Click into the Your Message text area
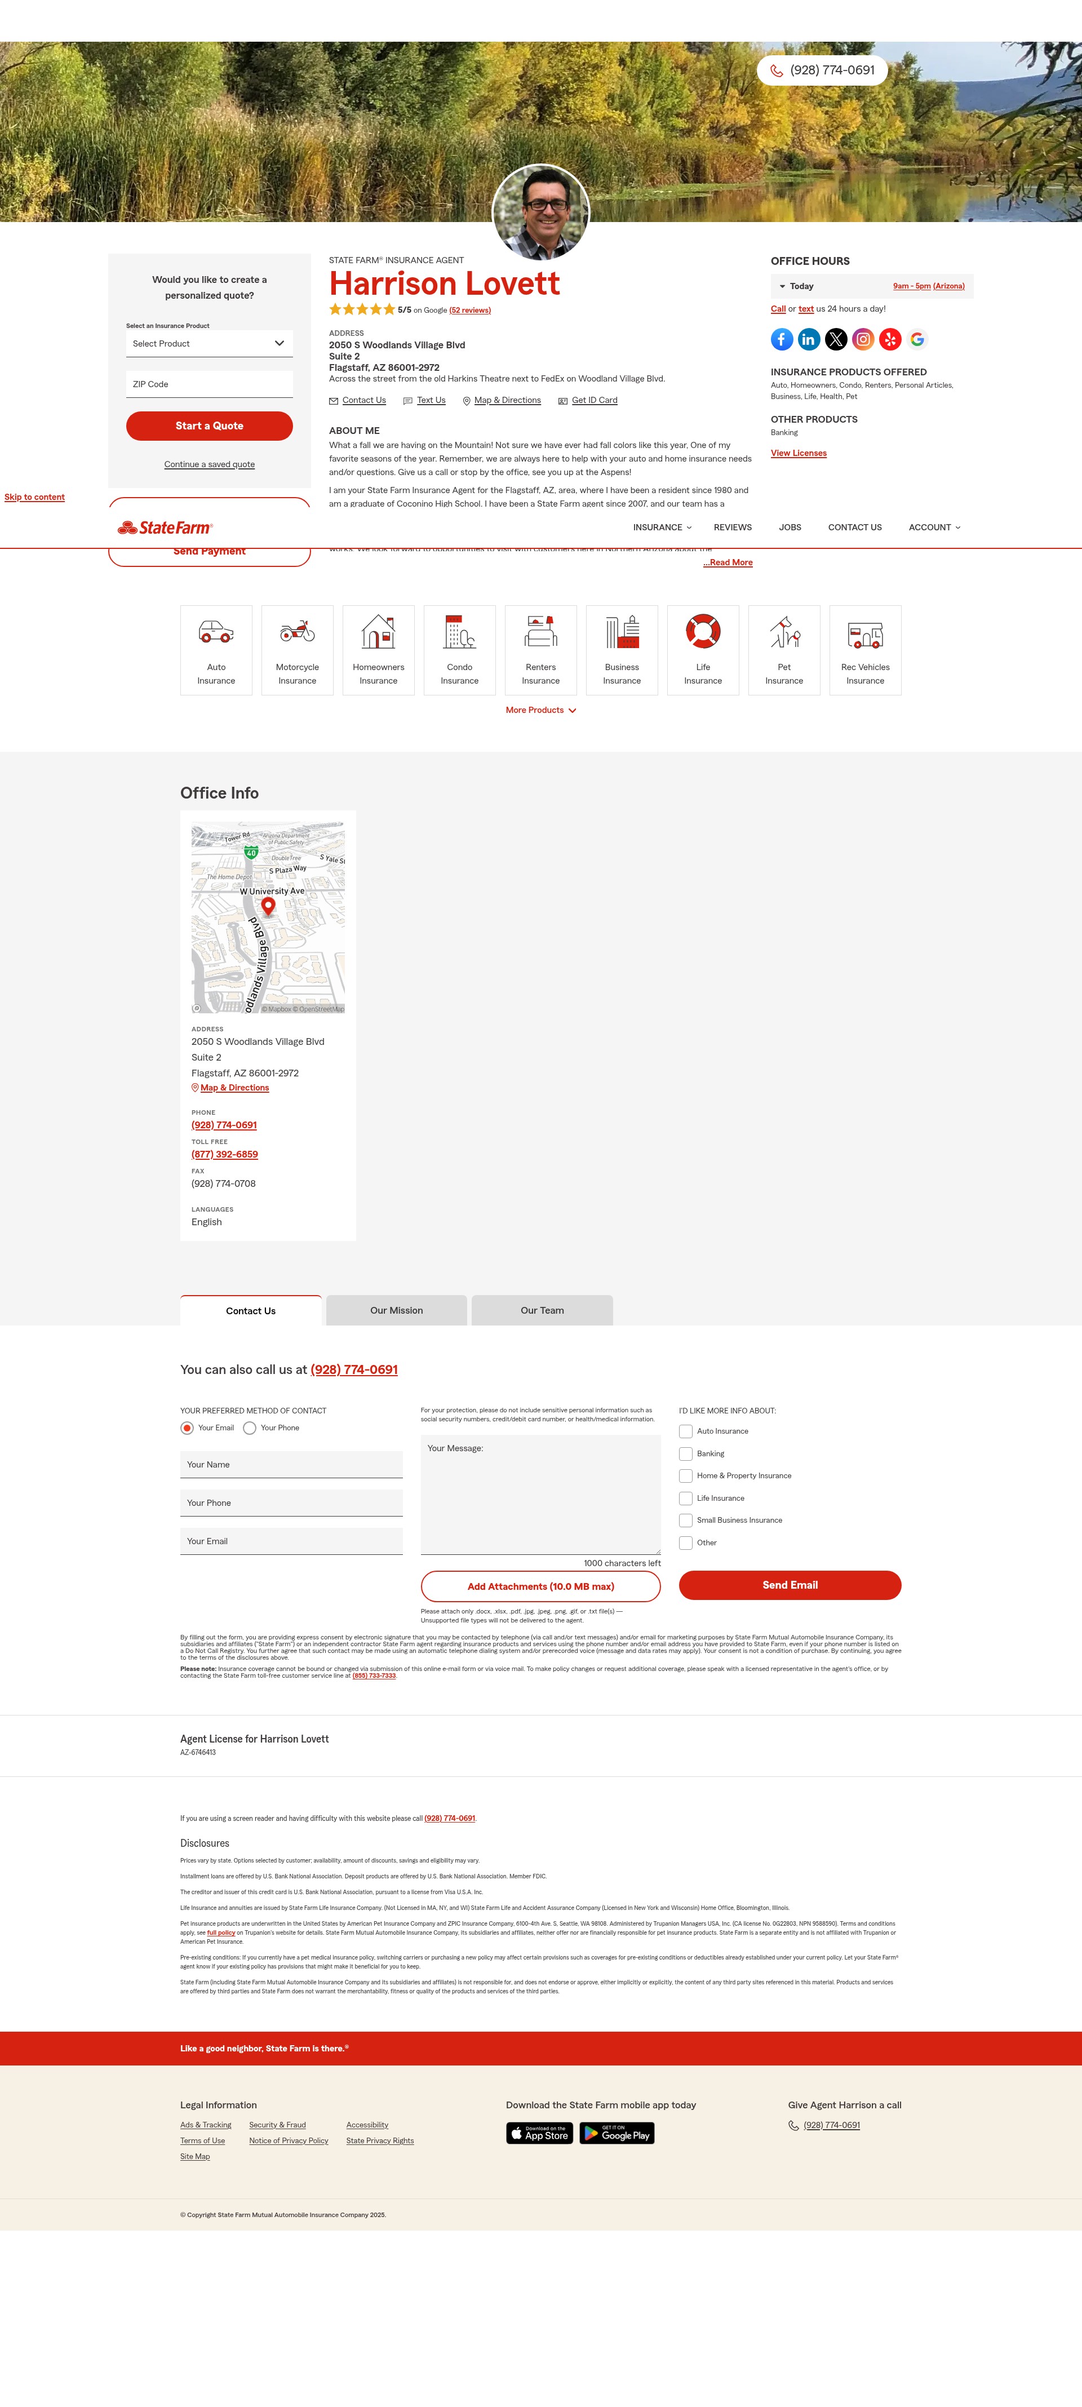 pyautogui.click(x=541, y=1495)
